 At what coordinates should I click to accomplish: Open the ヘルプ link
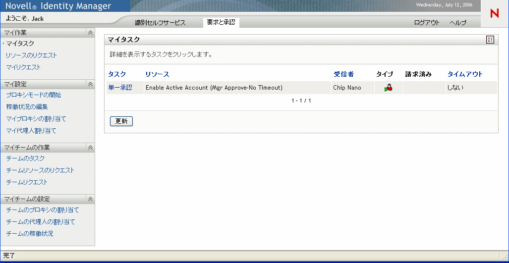[458, 23]
